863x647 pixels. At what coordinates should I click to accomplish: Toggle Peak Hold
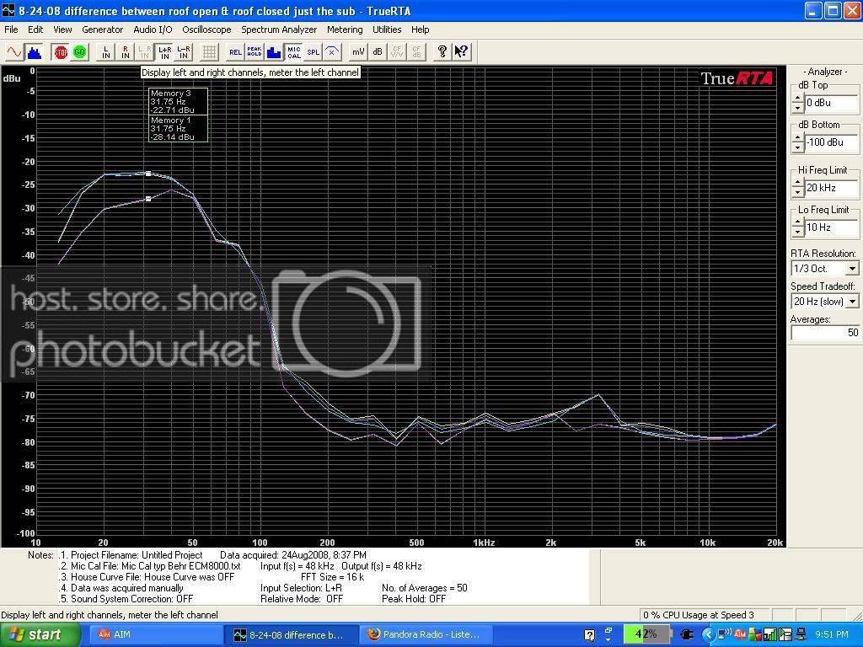coord(255,52)
